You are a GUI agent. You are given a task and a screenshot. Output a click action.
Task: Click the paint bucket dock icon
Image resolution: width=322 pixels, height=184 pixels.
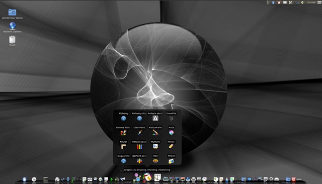(x=147, y=177)
